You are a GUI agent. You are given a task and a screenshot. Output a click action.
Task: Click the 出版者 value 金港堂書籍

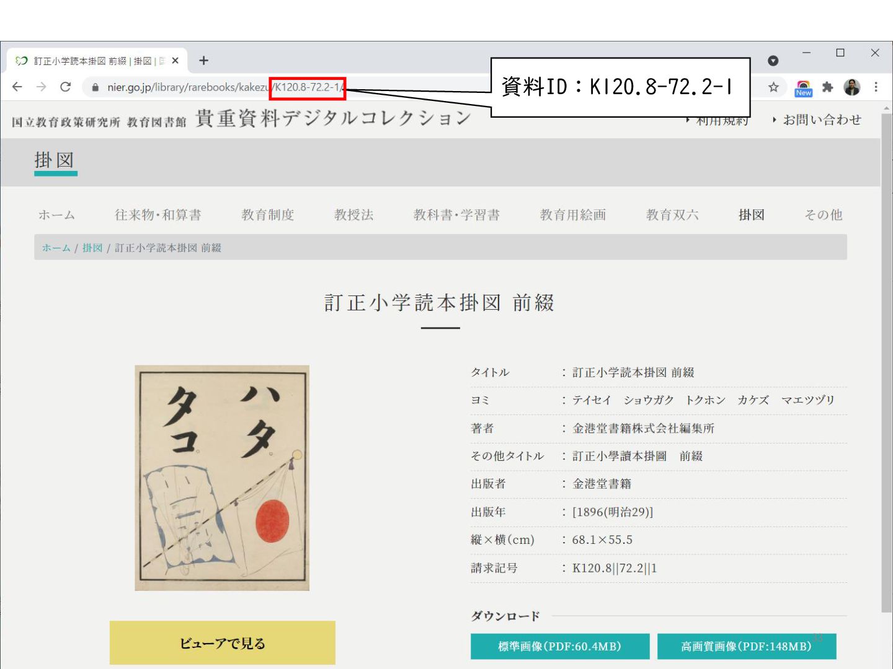tap(602, 484)
